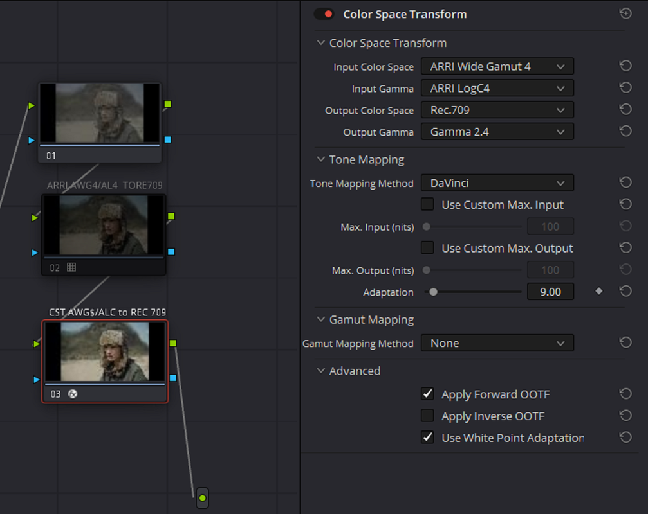The width and height of the screenshot is (648, 514).
Task: Reset the Input Color Space setting
Action: (625, 66)
